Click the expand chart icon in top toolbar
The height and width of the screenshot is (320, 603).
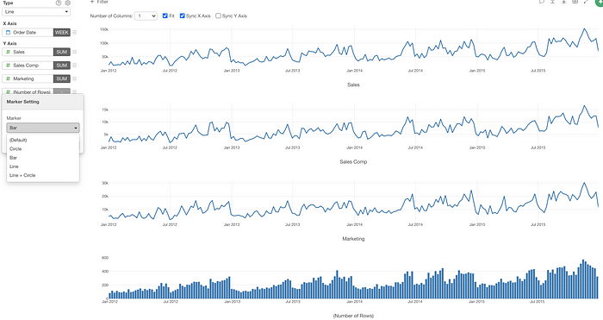click(x=586, y=2)
